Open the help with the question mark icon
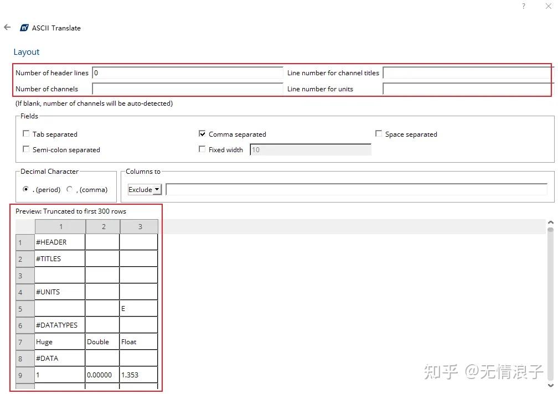Screen dimensions: 558x394 [x=523, y=7]
